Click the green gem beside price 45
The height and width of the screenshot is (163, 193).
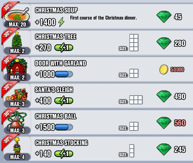(164, 17)
